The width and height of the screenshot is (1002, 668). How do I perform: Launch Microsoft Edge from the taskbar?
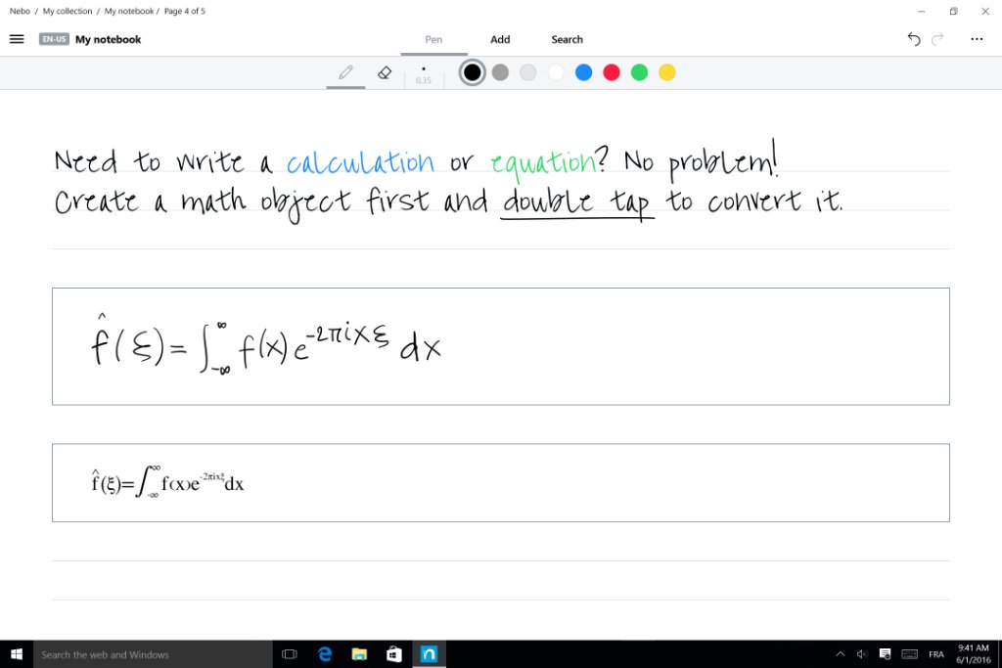tap(325, 653)
